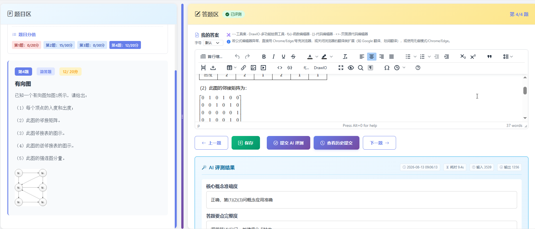Insert an image
This screenshot has width=535, height=229.
[x=253, y=68]
